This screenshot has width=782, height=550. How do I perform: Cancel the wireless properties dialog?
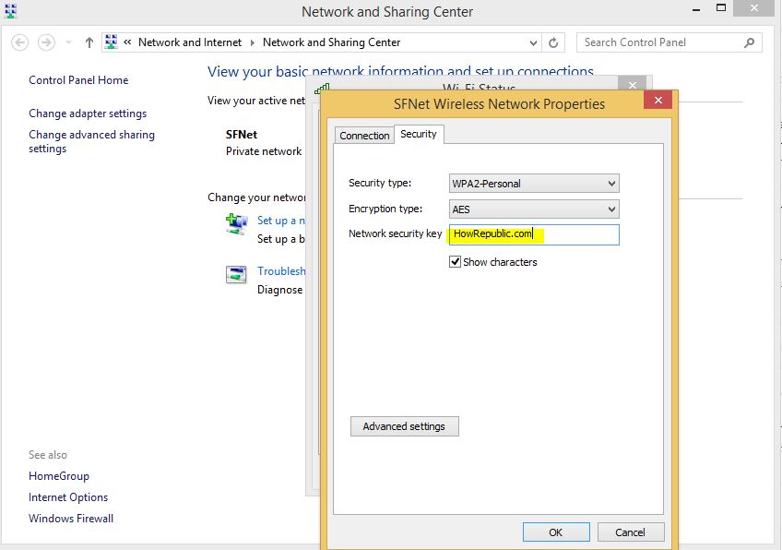630,532
